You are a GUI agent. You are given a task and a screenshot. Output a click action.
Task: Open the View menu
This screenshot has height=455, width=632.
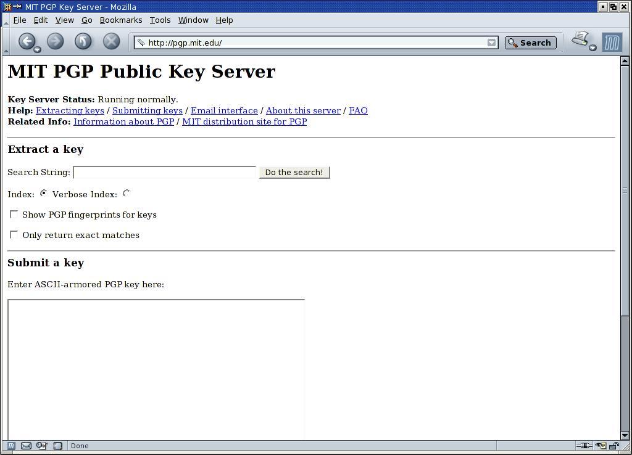click(x=64, y=20)
